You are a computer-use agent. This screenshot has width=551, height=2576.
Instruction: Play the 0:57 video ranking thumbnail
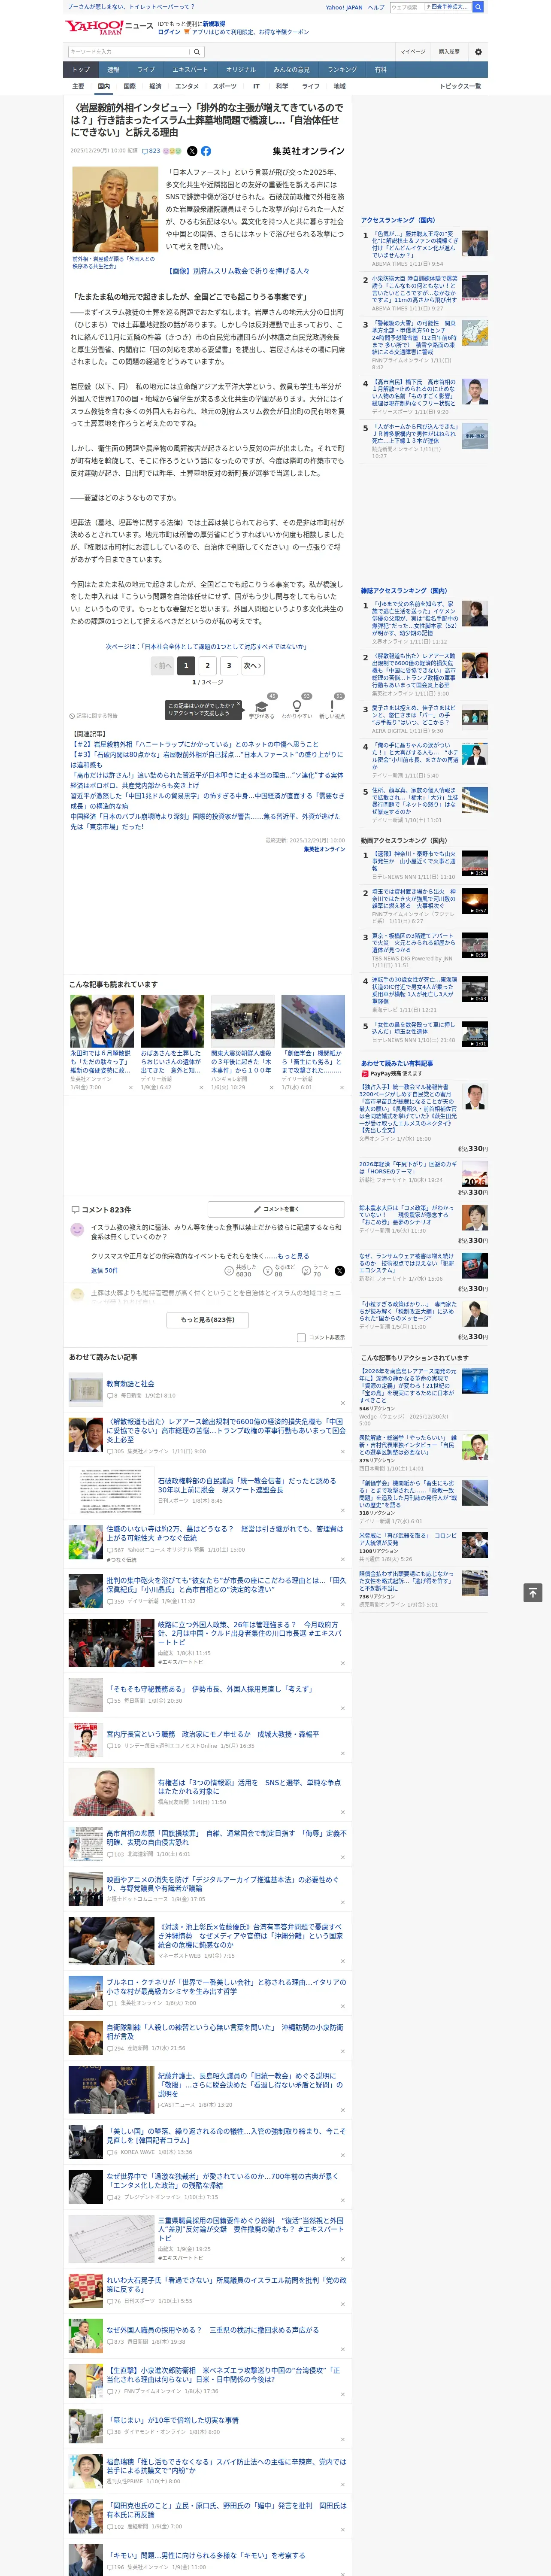coord(475,901)
